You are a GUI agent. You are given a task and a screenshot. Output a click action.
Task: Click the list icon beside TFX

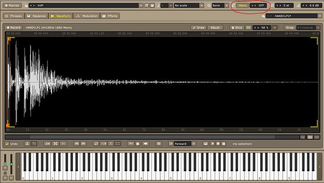click(138, 144)
